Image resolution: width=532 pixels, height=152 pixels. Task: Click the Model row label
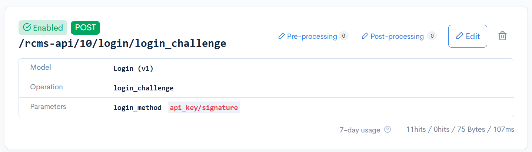[x=41, y=68]
